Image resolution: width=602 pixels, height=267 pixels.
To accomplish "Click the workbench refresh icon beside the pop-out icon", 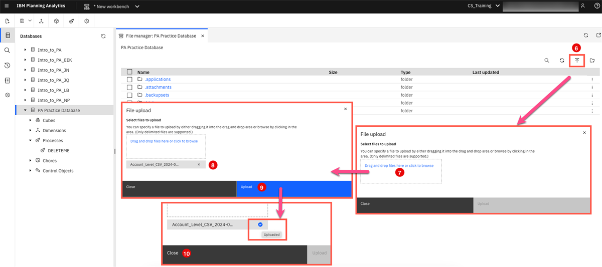I will tap(586, 36).
